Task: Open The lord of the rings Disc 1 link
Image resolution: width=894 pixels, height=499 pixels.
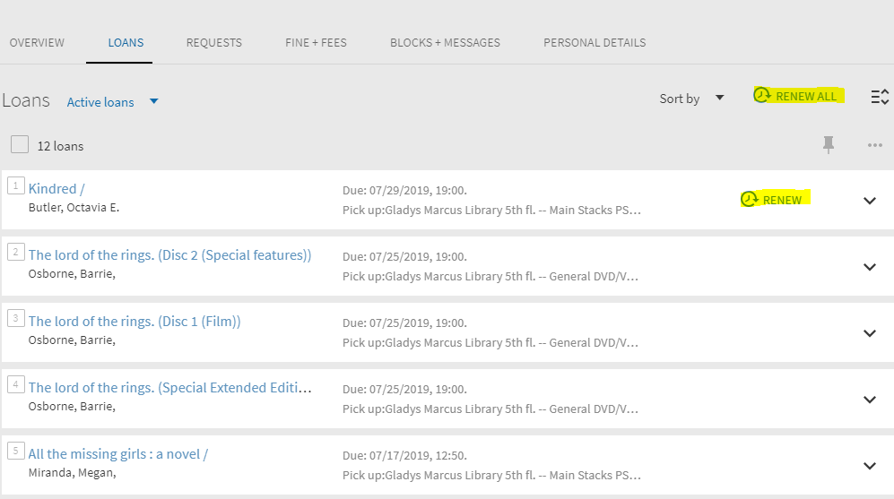Action: click(135, 322)
